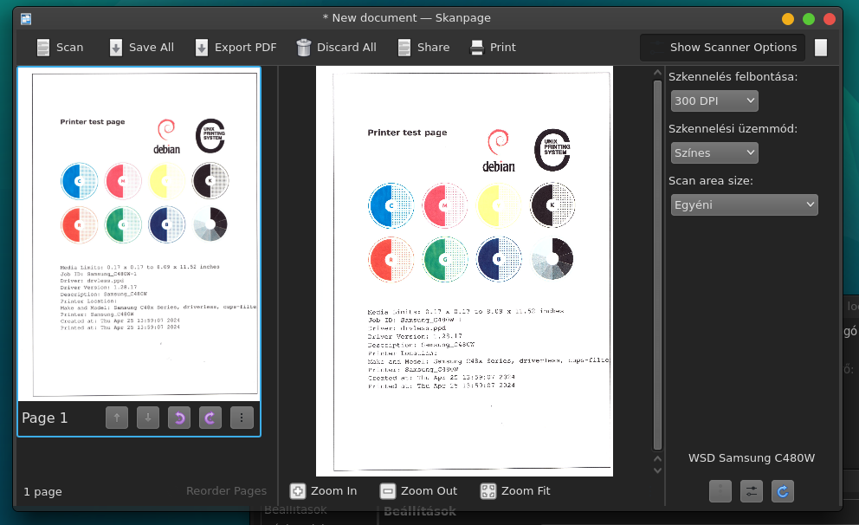Click the WSD Samsung C480W scanner name
859x525 pixels.
coord(752,458)
